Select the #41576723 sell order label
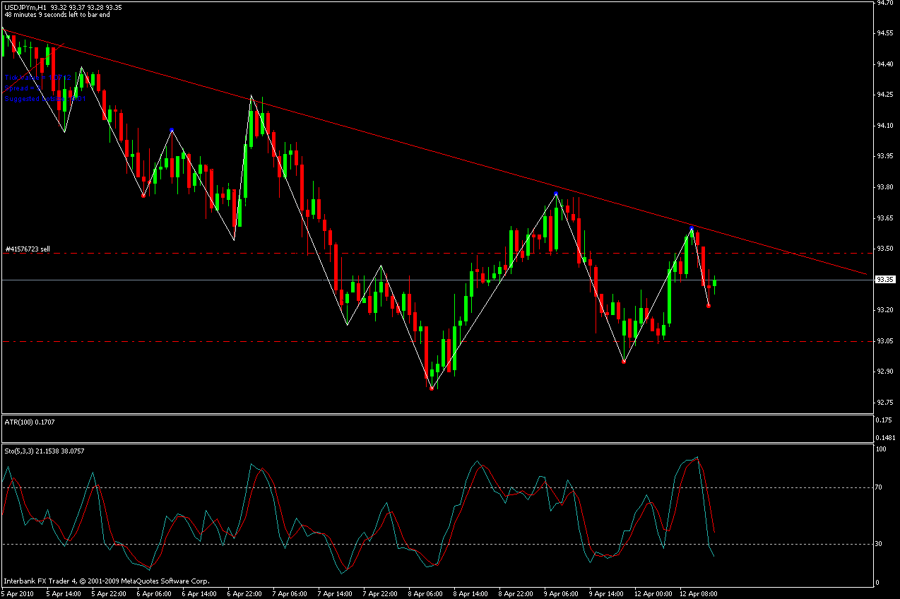 point(28,249)
